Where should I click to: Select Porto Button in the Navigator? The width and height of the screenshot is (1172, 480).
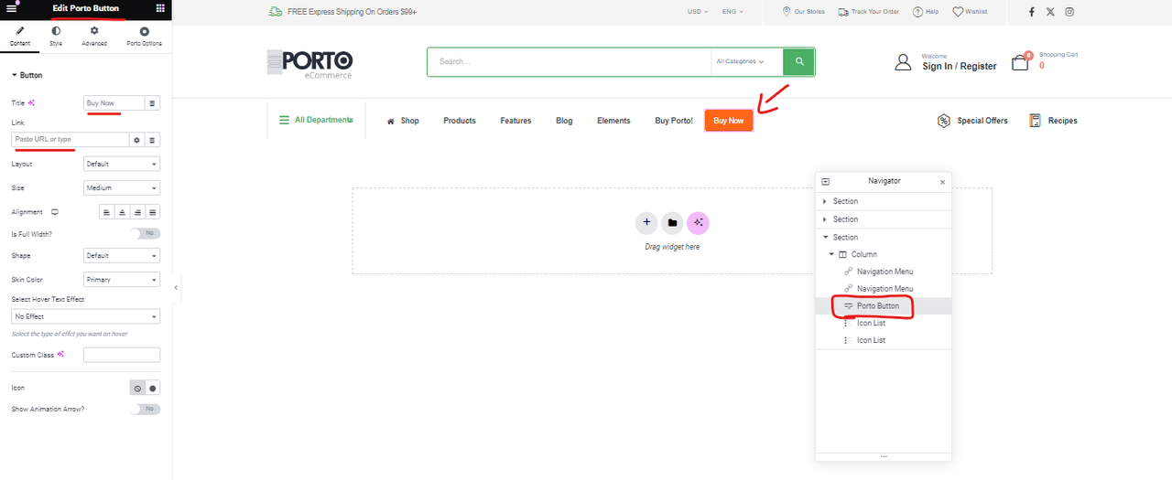pos(883,305)
